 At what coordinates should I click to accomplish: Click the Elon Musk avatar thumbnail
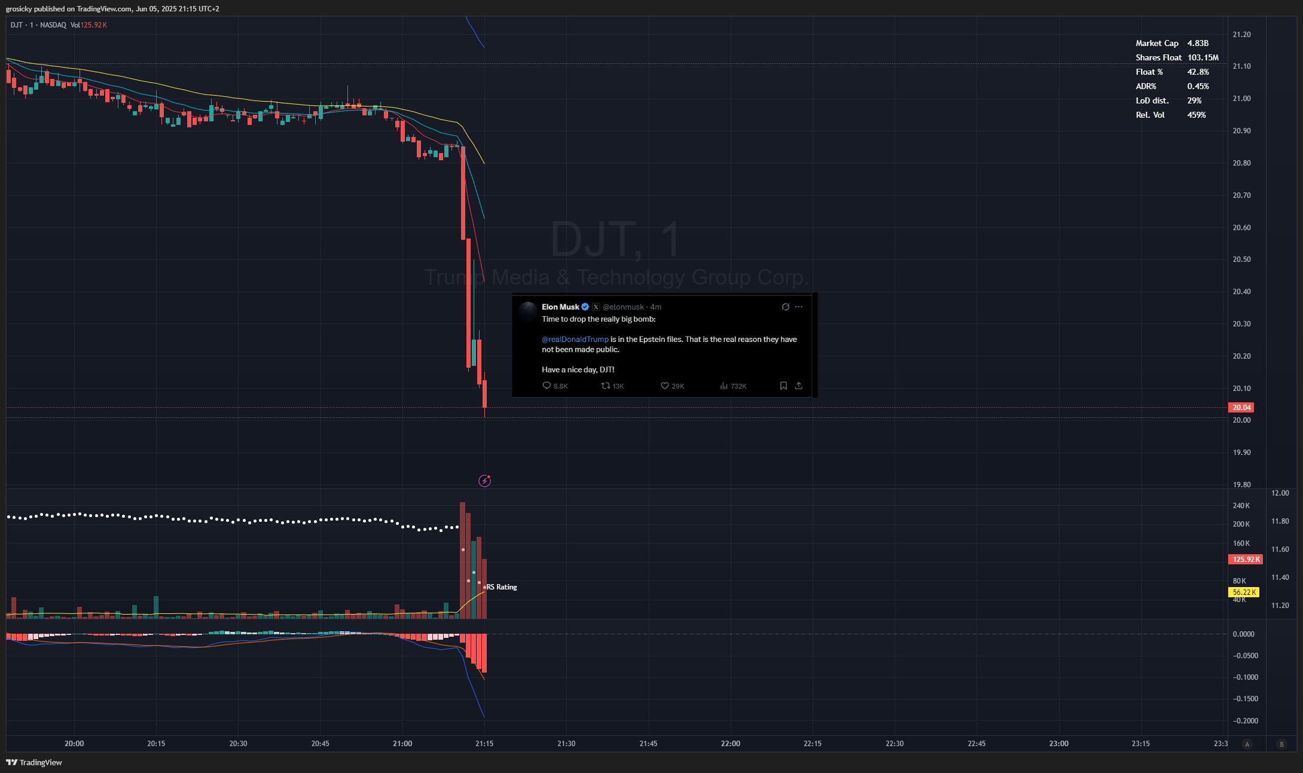click(528, 311)
